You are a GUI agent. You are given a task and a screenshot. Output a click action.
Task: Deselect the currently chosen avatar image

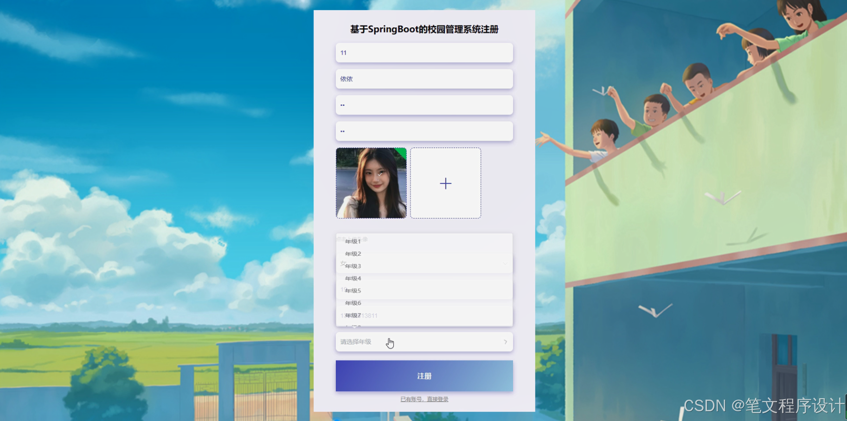click(x=371, y=183)
